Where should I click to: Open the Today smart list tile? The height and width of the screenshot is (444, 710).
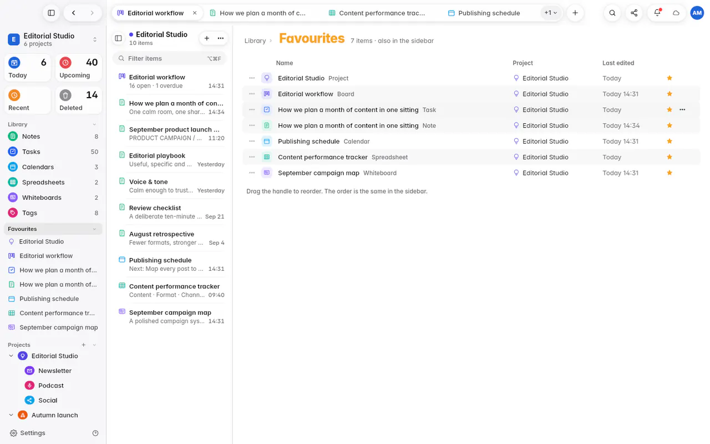click(x=28, y=68)
